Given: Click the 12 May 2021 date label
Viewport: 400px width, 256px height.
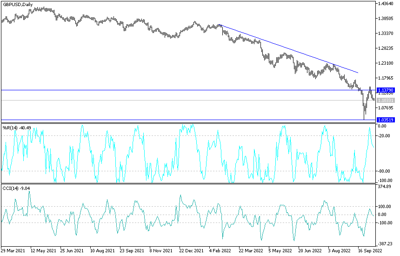Looking at the screenshot, I should coord(43,250).
